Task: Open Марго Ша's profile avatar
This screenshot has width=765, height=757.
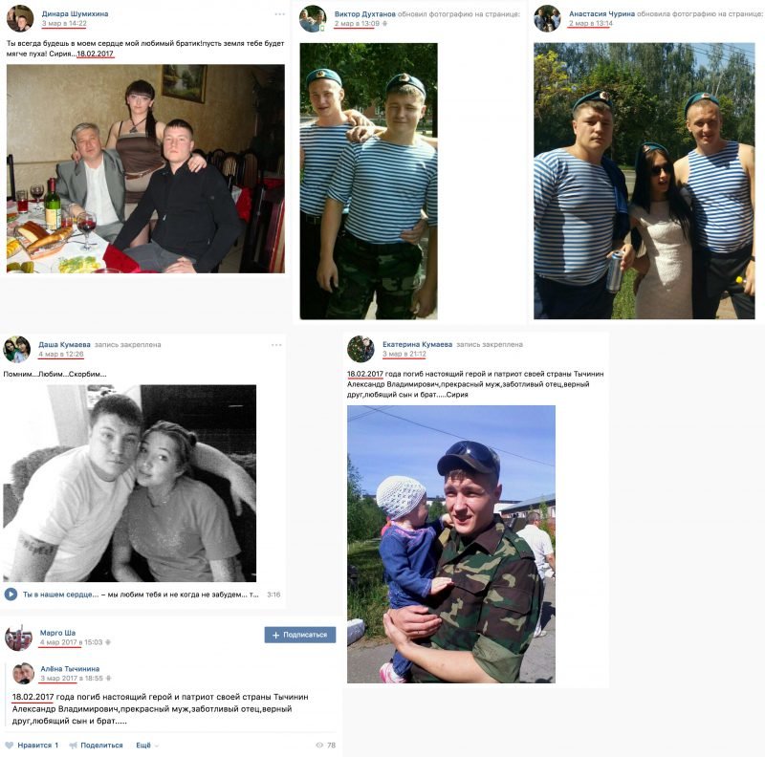Action: 18,637
